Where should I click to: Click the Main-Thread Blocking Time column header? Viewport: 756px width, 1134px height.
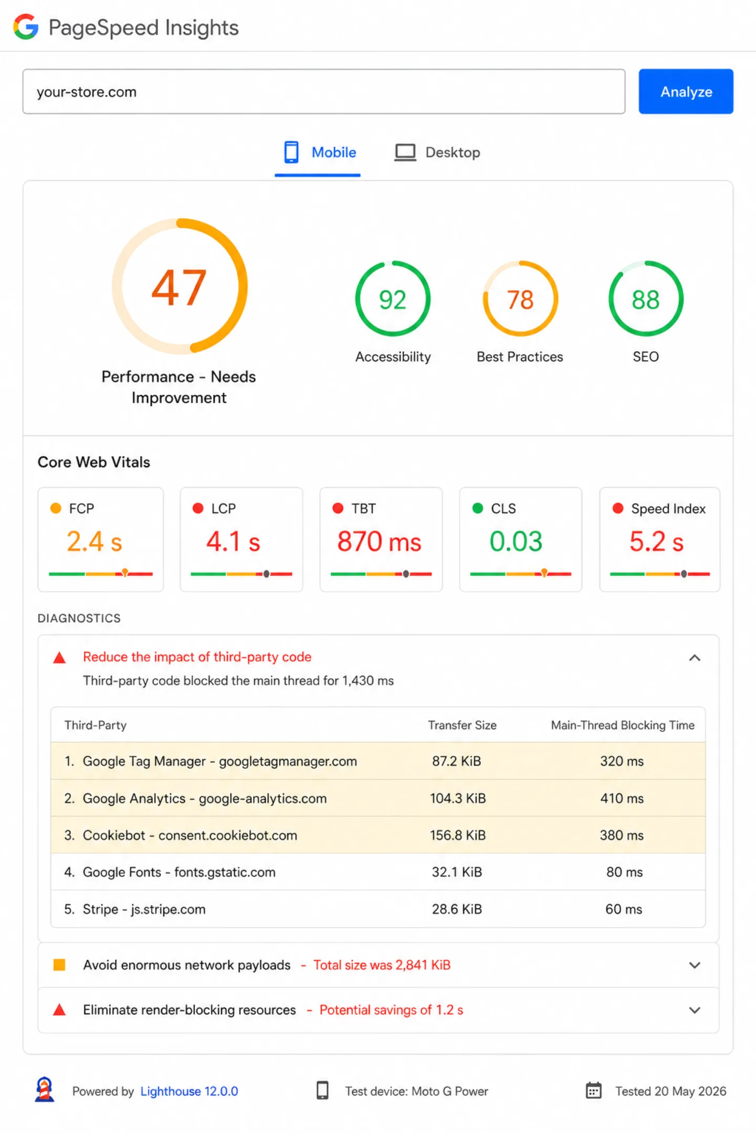point(623,725)
